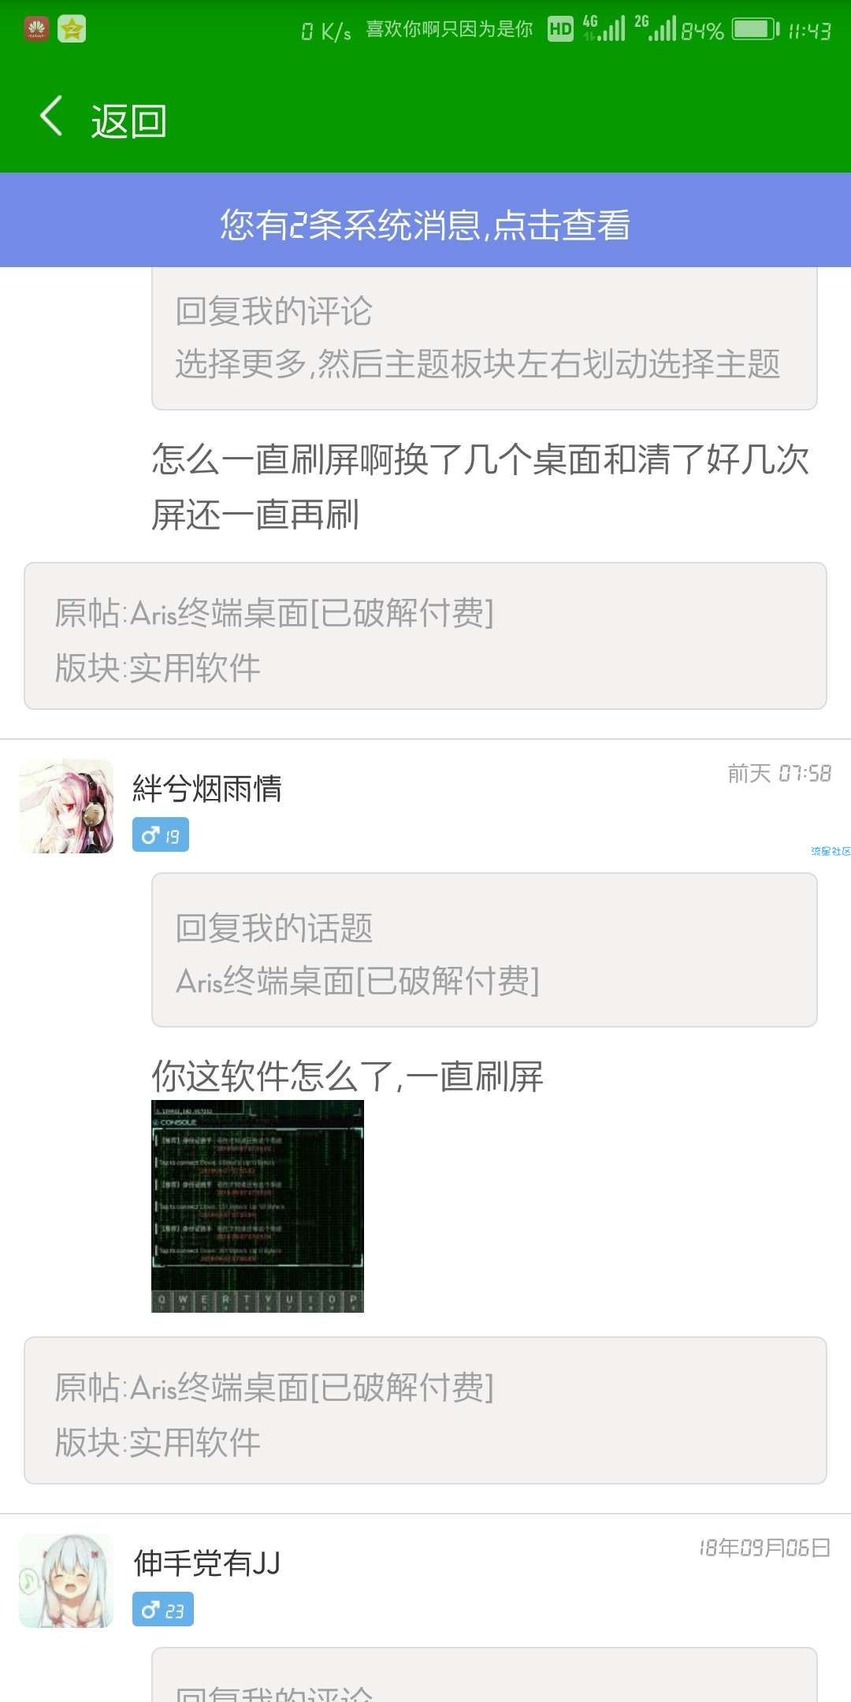Open quoted reply about 选择更多 theme
Viewport: 851px width, 1702px height.
[485, 339]
